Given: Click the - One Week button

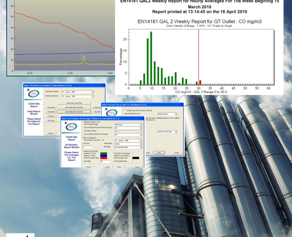Looking at the screenshot, I should 51,107.
